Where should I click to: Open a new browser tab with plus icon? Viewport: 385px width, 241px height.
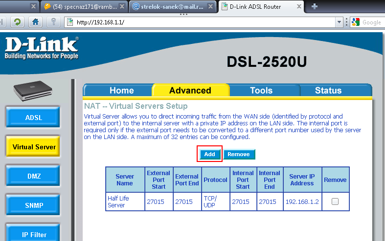coord(315,6)
